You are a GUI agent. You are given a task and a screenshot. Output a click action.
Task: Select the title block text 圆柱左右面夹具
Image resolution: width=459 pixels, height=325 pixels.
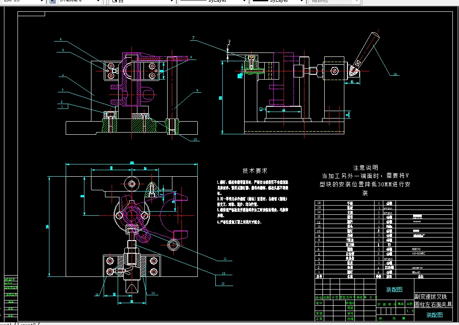433,304
